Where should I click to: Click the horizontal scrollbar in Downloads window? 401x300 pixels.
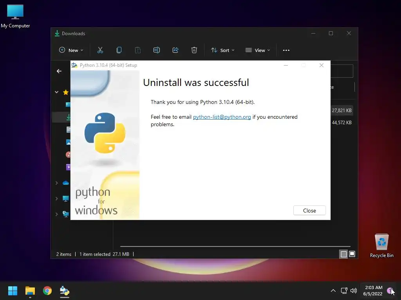point(235,246)
